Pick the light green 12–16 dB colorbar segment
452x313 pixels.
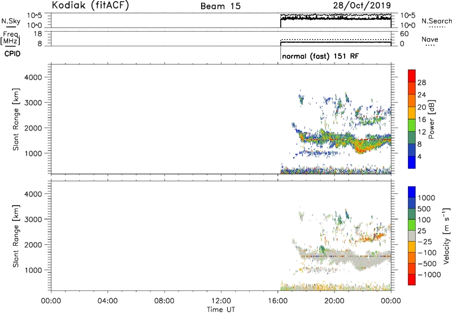[412, 125]
